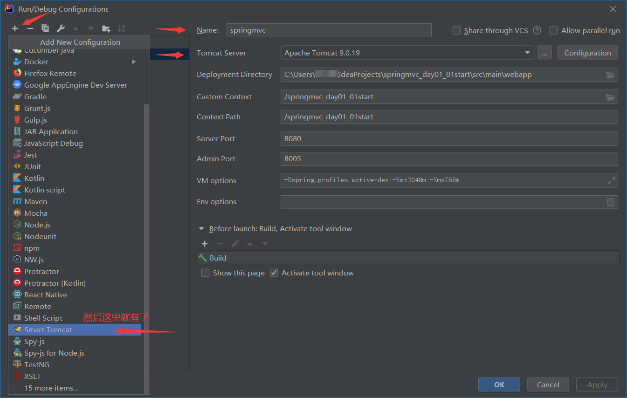Select the Build task in Before launch list

coord(408,258)
